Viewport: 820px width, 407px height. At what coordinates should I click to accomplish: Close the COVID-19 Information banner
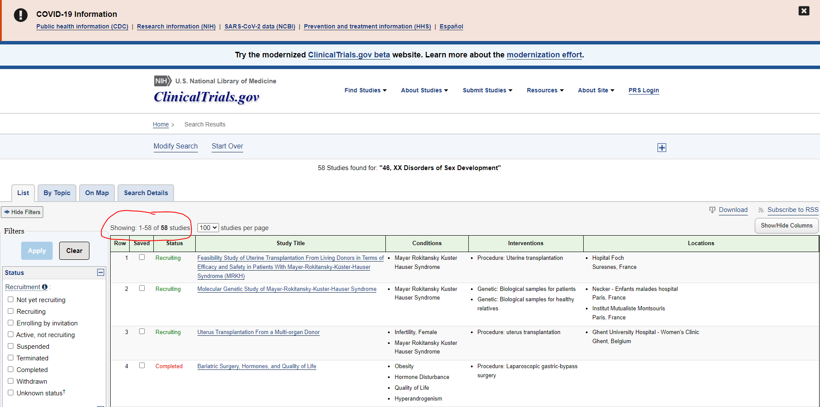point(804,11)
